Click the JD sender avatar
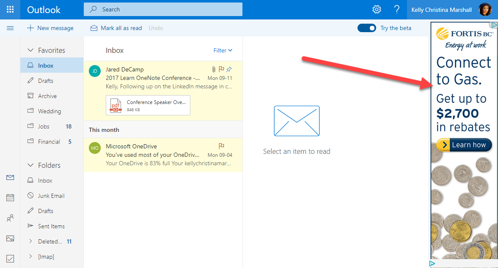The width and height of the screenshot is (498, 268). click(x=95, y=71)
